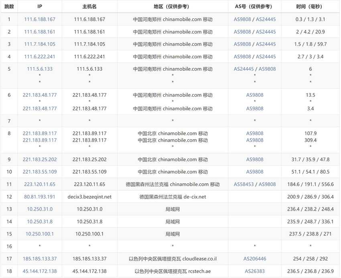Select region text 德国黑森州法兰克福 de-cix.net

[173, 197]
